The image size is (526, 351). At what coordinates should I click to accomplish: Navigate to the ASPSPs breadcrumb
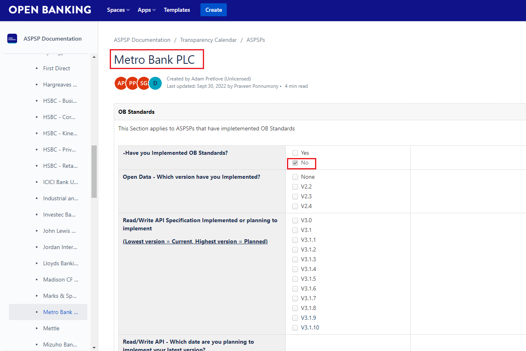[256, 40]
